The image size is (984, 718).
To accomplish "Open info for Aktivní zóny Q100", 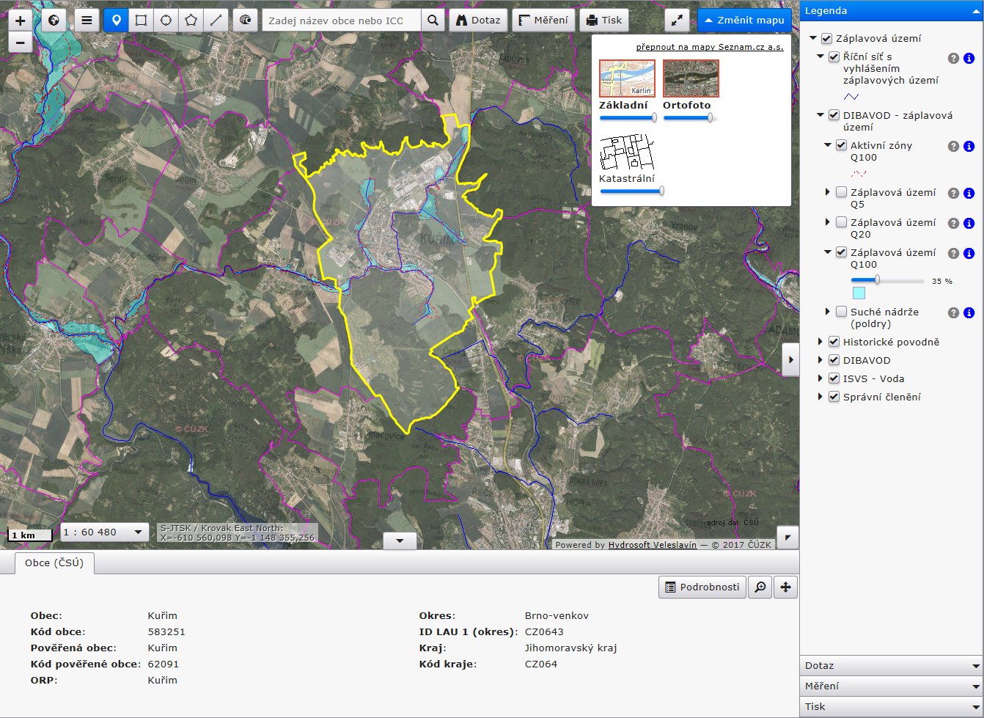I will tap(969, 146).
